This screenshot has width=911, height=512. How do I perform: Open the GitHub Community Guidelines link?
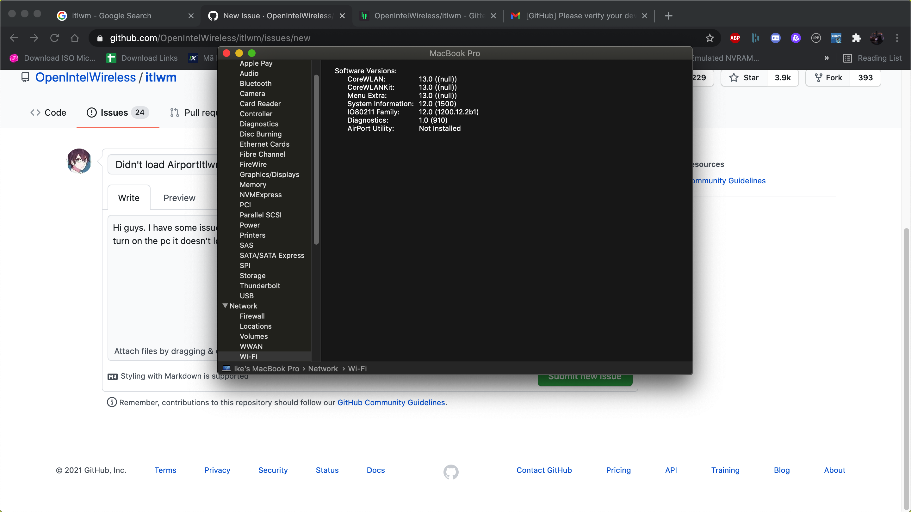(x=391, y=402)
